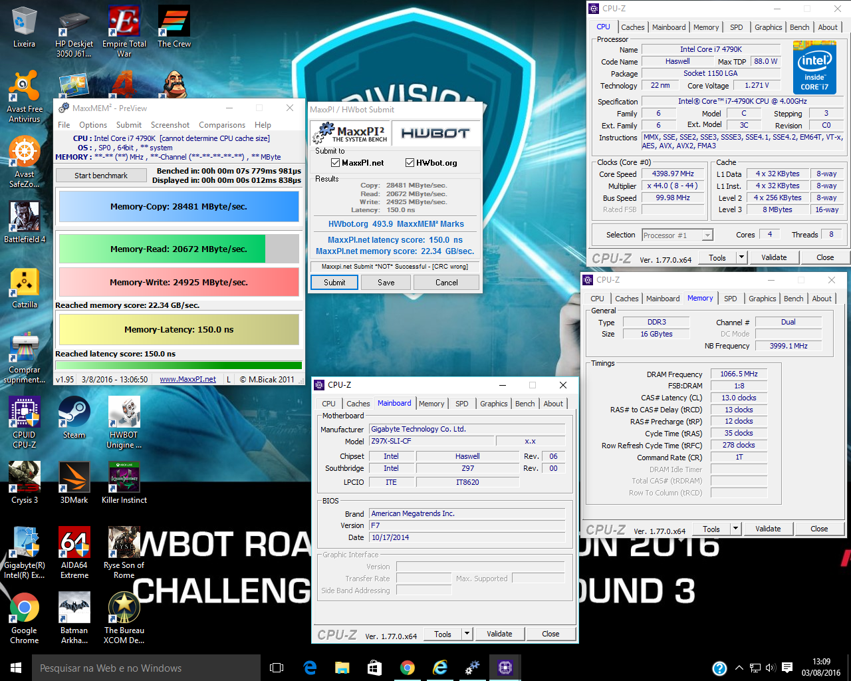Image resolution: width=851 pixels, height=681 pixels.
Task: Open www.MaxxPI.net link
Action: coord(187,379)
